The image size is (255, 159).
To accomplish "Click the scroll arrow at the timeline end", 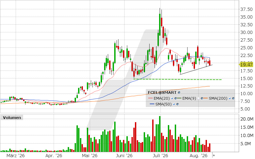I will tap(214, 156).
